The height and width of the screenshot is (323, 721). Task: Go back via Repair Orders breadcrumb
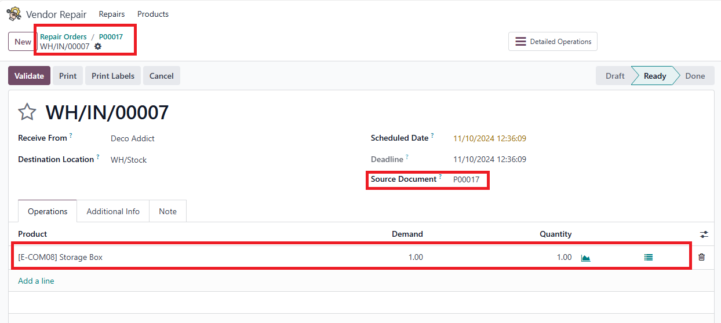(63, 36)
